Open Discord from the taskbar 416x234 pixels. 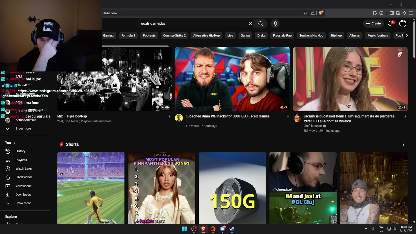223,229
